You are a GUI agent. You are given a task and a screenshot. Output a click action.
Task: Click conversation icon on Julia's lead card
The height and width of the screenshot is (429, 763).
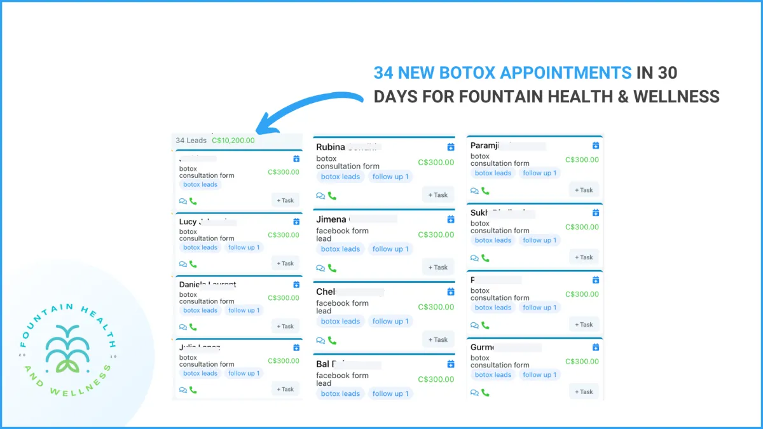(183, 390)
